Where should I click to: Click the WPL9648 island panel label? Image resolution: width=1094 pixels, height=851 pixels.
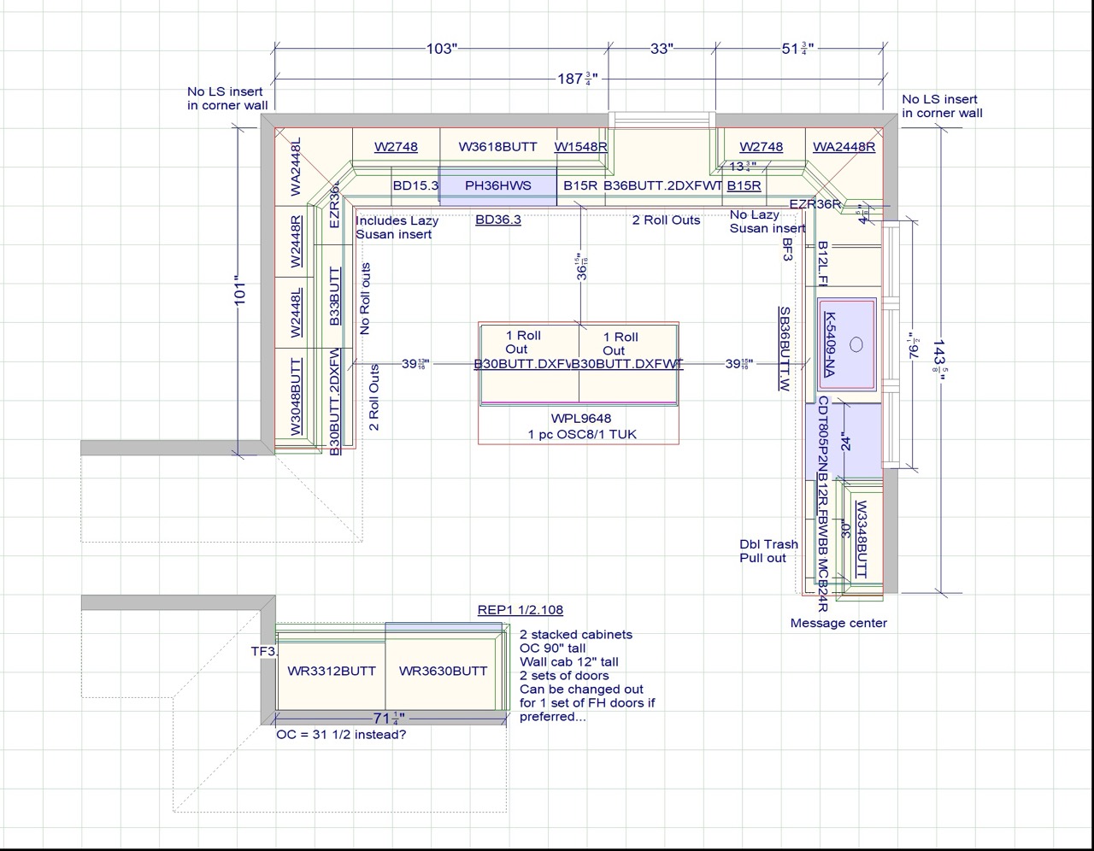click(581, 419)
